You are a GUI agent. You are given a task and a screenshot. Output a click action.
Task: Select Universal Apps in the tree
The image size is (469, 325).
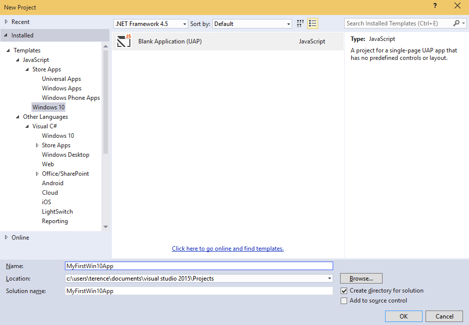[61, 79]
